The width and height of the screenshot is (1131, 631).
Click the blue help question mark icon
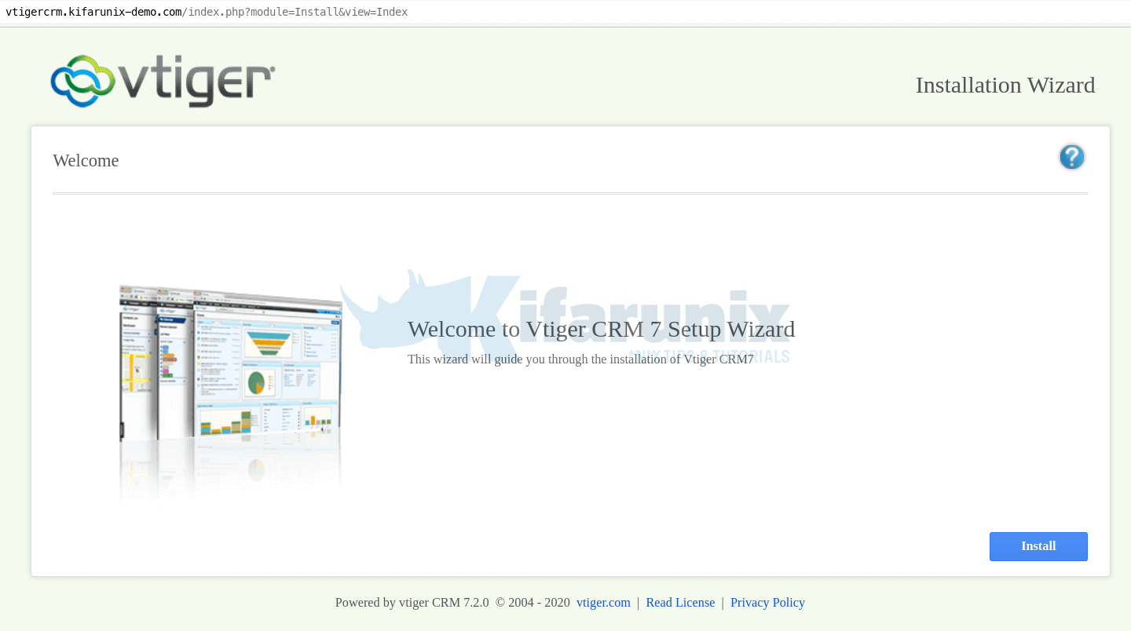1071,157
